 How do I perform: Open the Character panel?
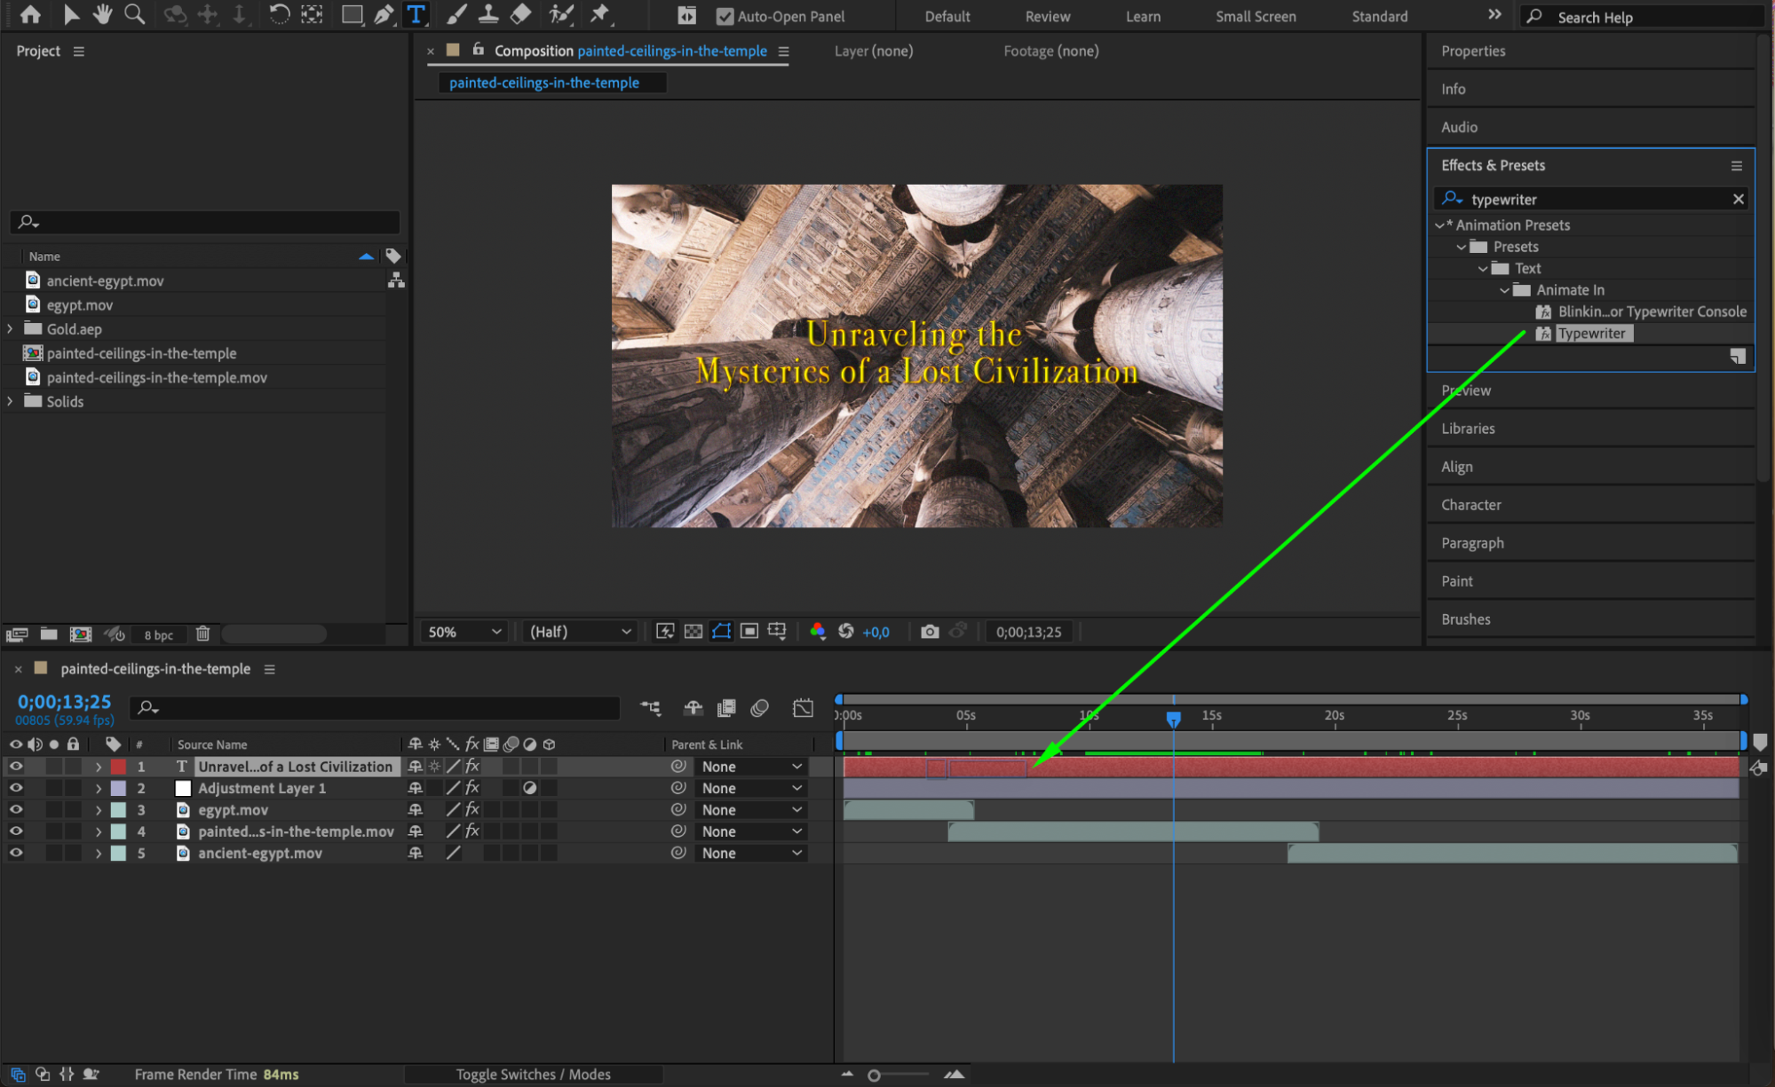(x=1470, y=505)
